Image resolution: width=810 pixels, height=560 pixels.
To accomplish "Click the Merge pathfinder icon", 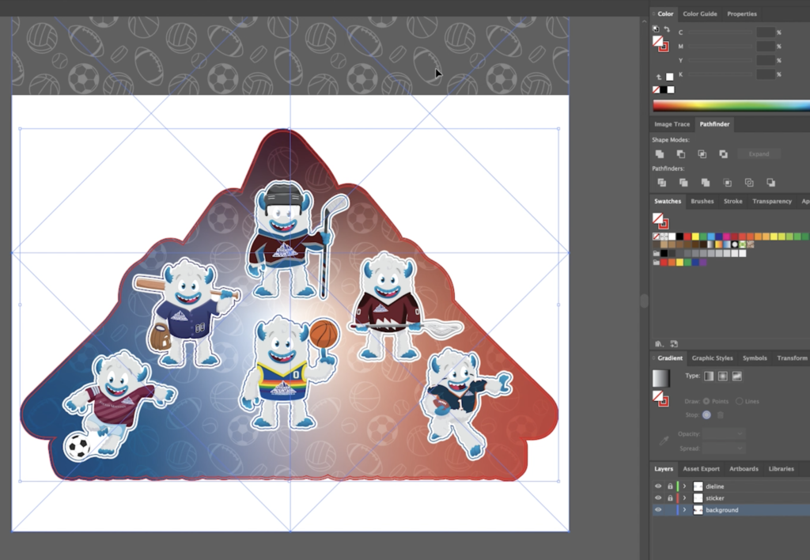I will click(x=705, y=183).
